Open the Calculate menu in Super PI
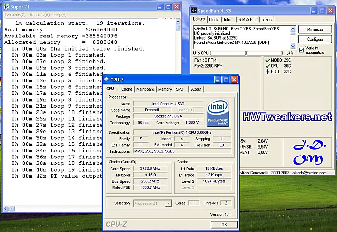Image resolution: width=337 pixels, height=232 pixels. coord(15,14)
